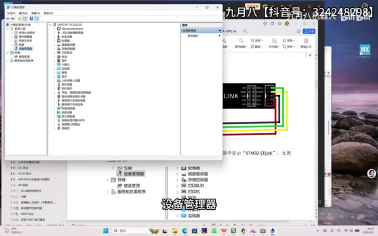Select the 电池 battery category icon
Image resolution: width=378 pixels, height=236 pixels.
pos(58,56)
